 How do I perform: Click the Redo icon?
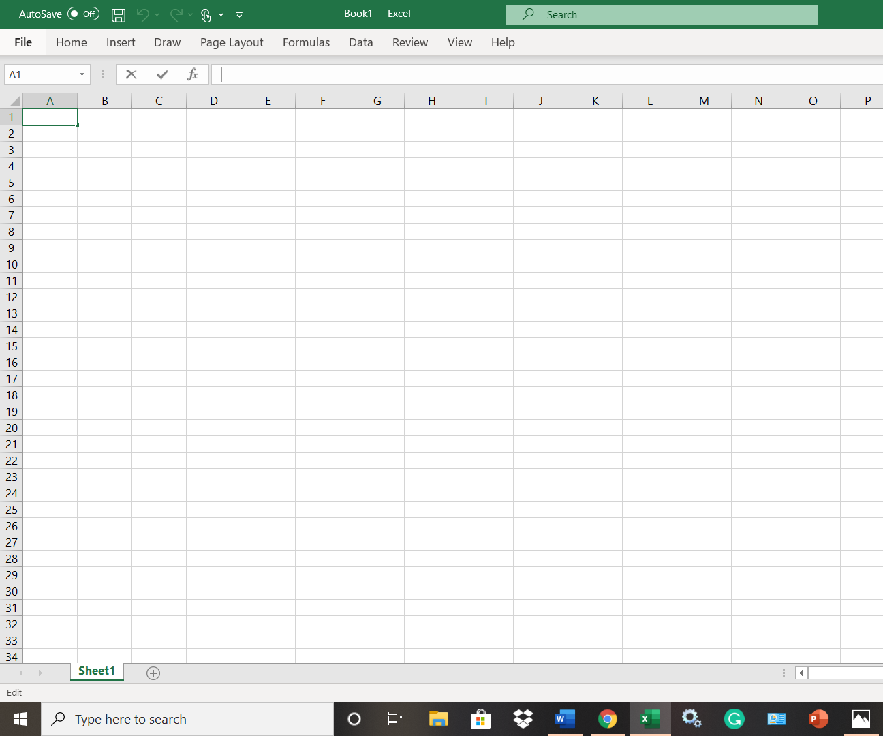coord(175,14)
